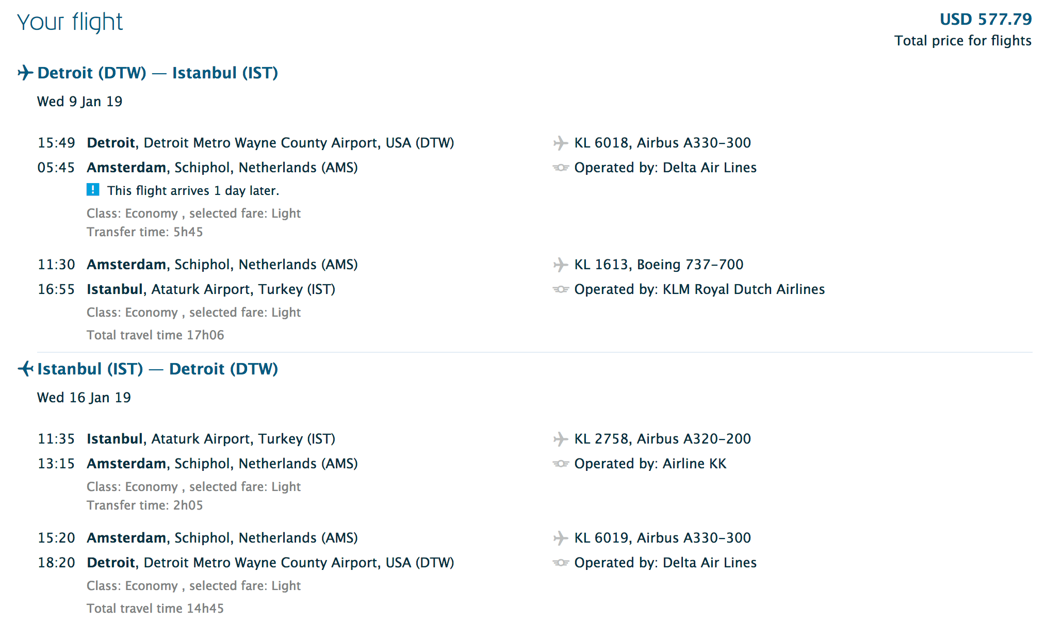Click the Transfer time: 2h05 text

click(x=145, y=505)
